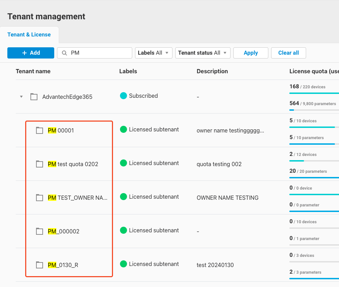339x287 pixels.
Task: Click the folder icon beside PM 00001
Action: click(39, 130)
